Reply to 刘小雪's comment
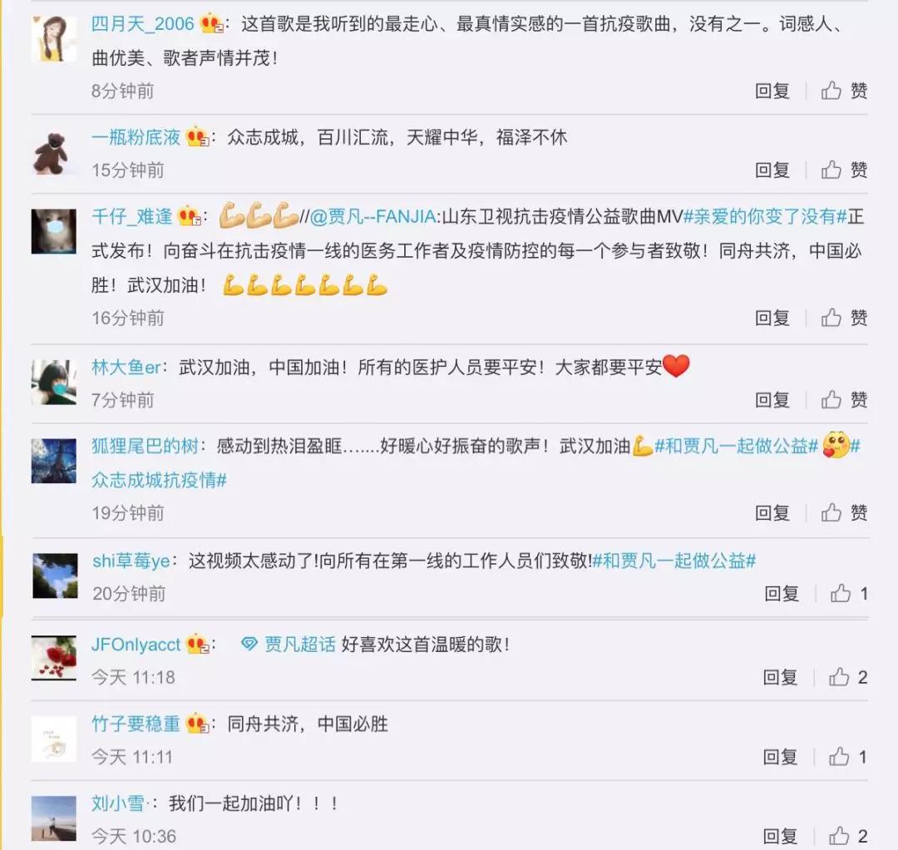Viewport: 898px width, 850px height. (780, 836)
